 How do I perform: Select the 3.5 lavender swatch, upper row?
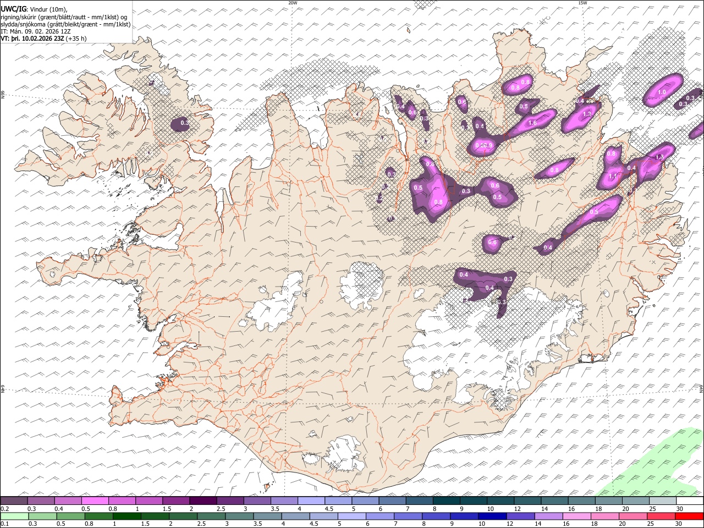coord(284,501)
